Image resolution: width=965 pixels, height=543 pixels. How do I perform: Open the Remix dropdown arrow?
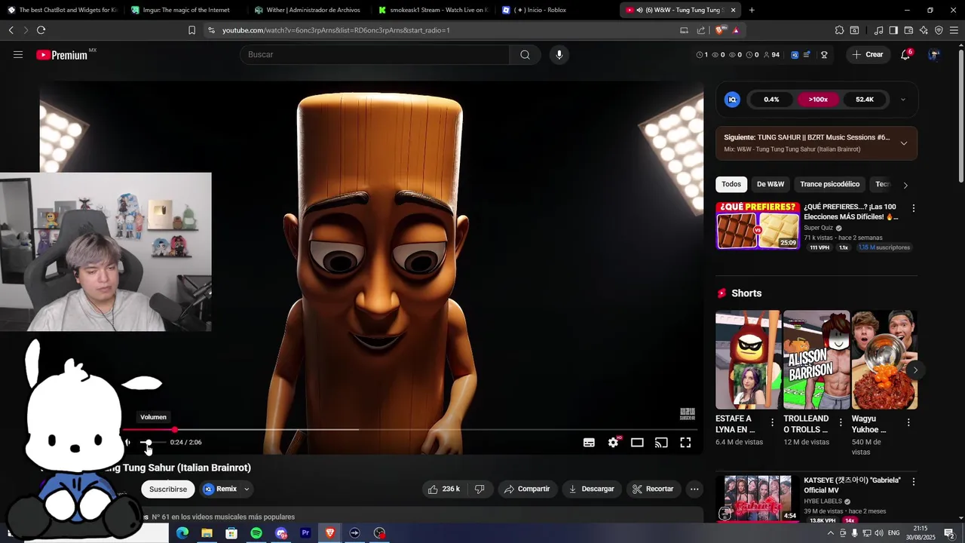click(x=247, y=489)
